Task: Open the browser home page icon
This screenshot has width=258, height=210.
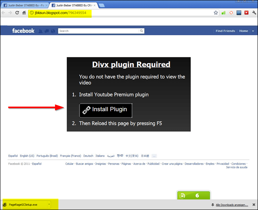Action: (x=24, y=13)
